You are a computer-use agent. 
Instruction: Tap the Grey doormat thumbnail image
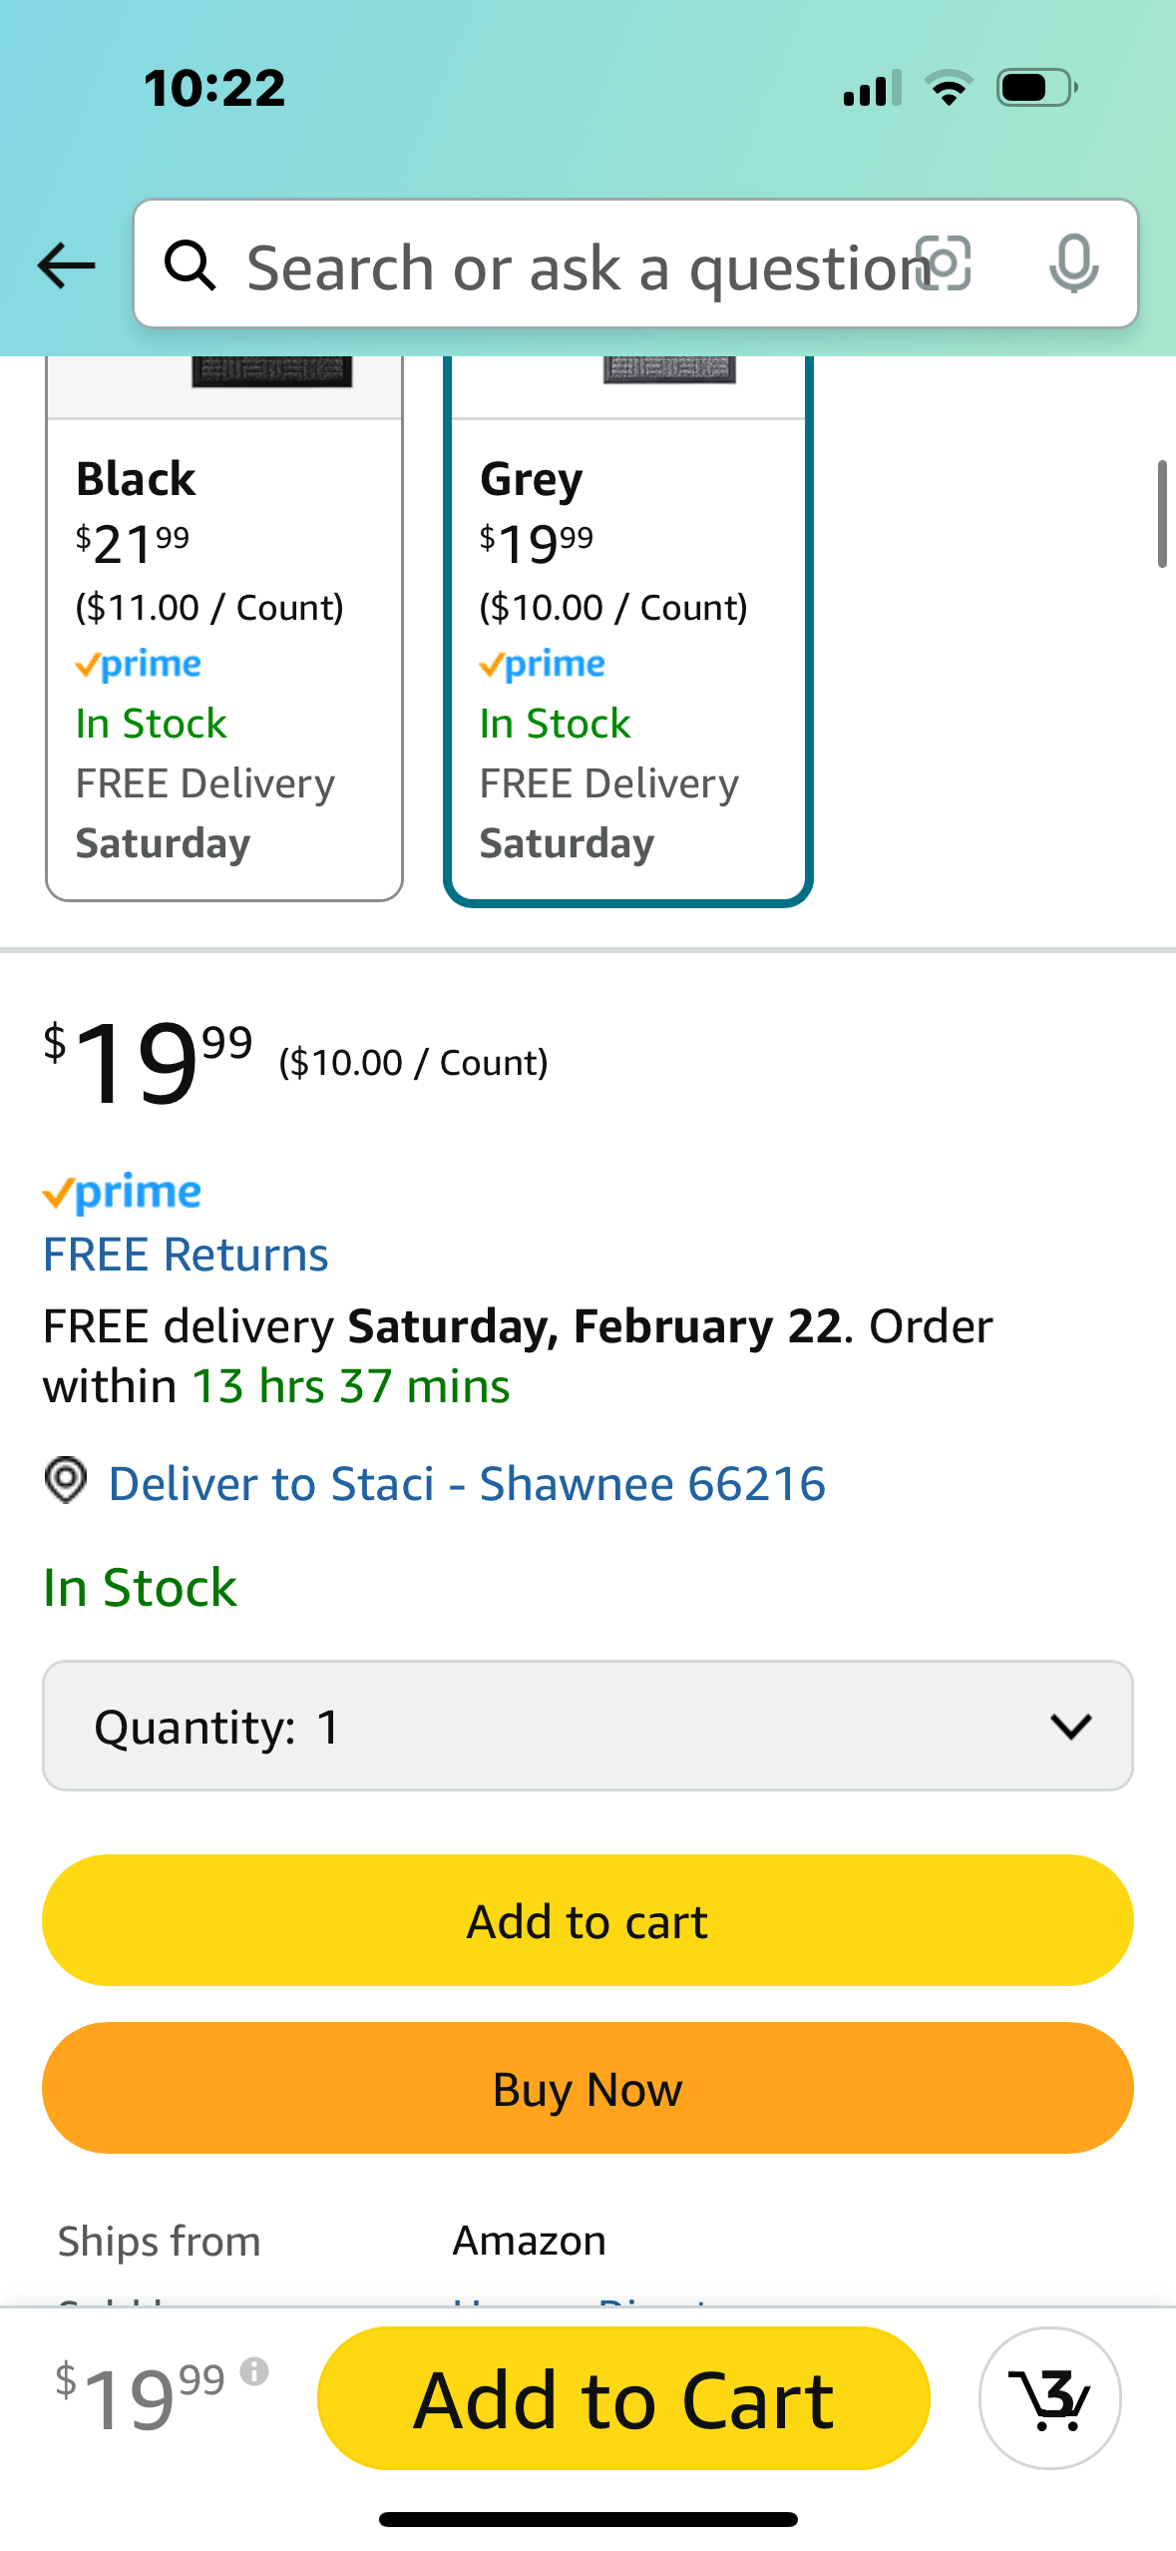[669, 370]
